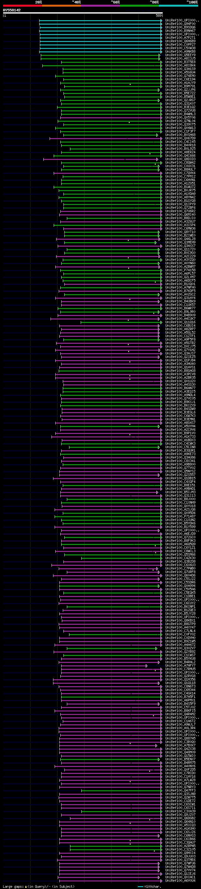Click the purple alignment bar for UniRef100_Q05T06
201x889 pixels.
[111, 117]
